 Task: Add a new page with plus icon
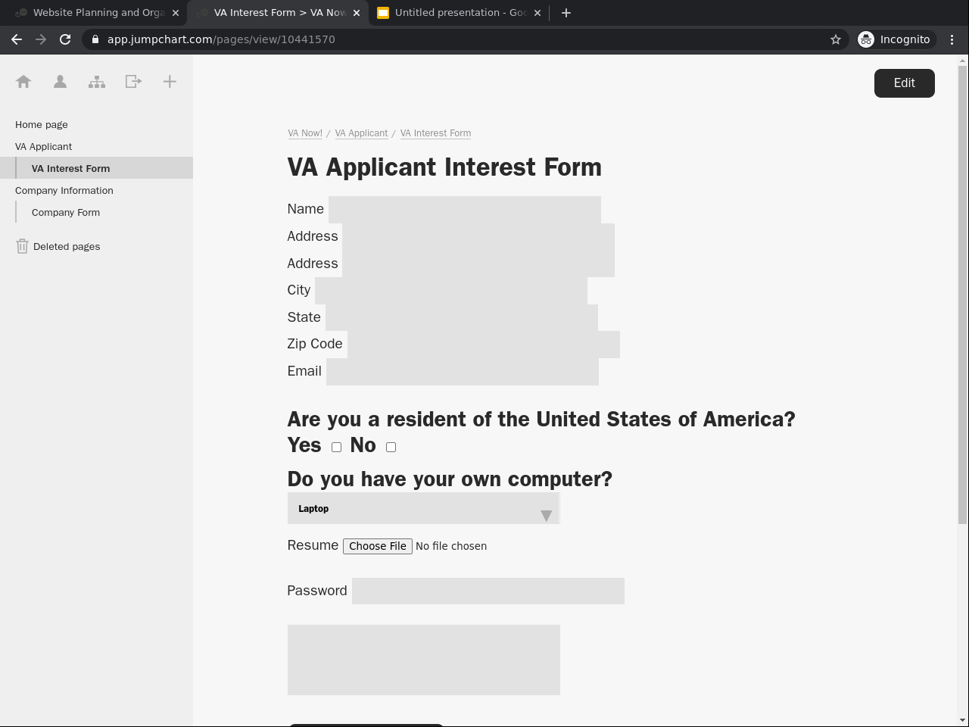[170, 82]
